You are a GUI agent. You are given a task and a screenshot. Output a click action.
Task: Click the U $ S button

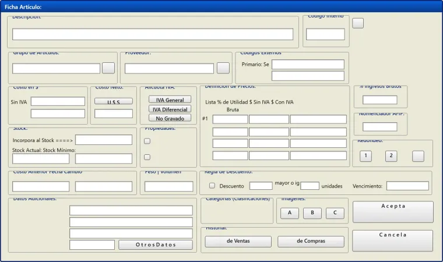pos(114,101)
